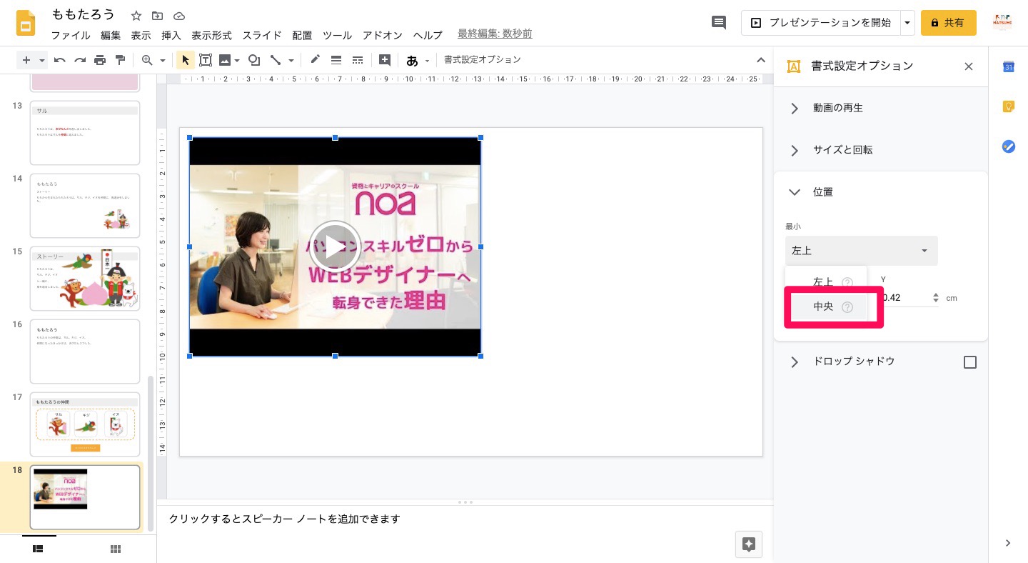Click 書式設定オプション in the toolbar

pos(483,60)
